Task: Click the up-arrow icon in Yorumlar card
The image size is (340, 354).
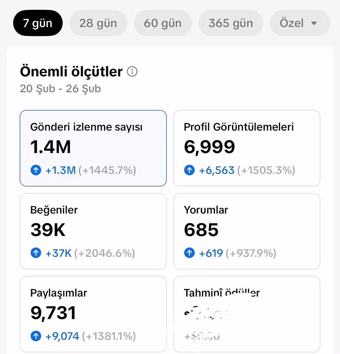Action: 189,253
